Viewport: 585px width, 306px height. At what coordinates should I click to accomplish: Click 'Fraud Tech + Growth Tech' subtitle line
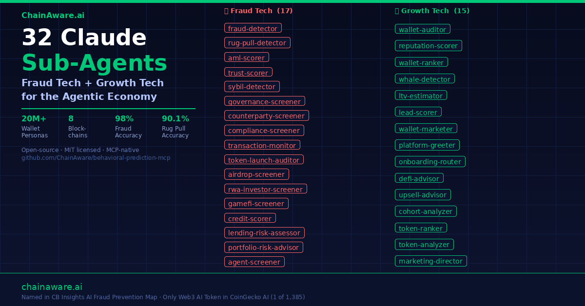93,83
